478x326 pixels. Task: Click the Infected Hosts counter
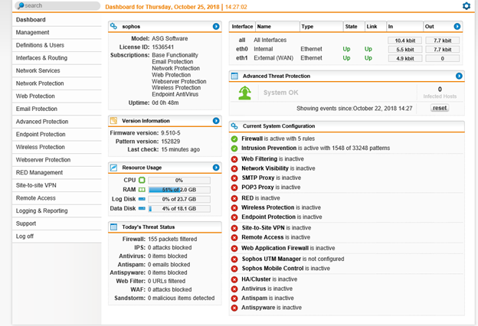[x=440, y=93]
